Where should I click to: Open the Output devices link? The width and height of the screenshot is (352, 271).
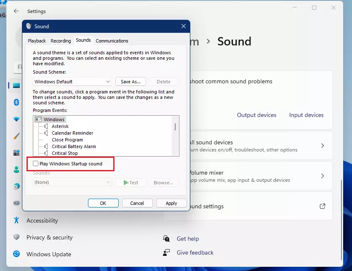click(x=256, y=115)
